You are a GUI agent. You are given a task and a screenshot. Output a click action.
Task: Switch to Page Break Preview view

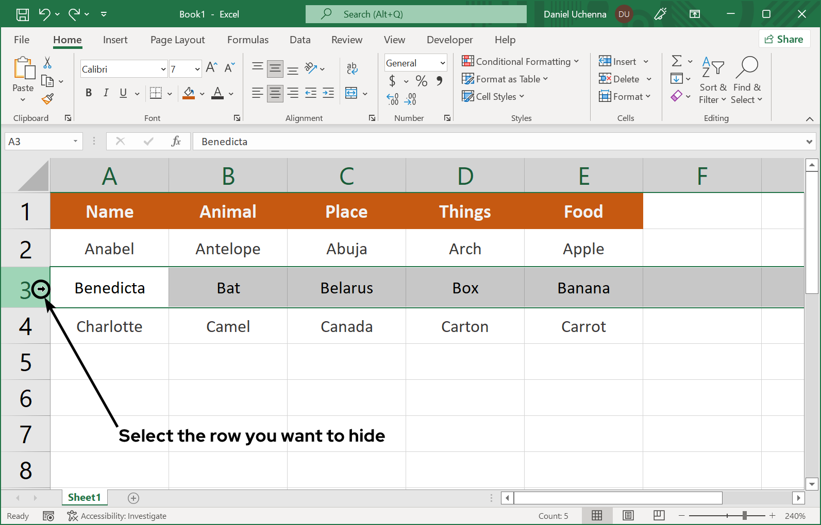pos(659,515)
